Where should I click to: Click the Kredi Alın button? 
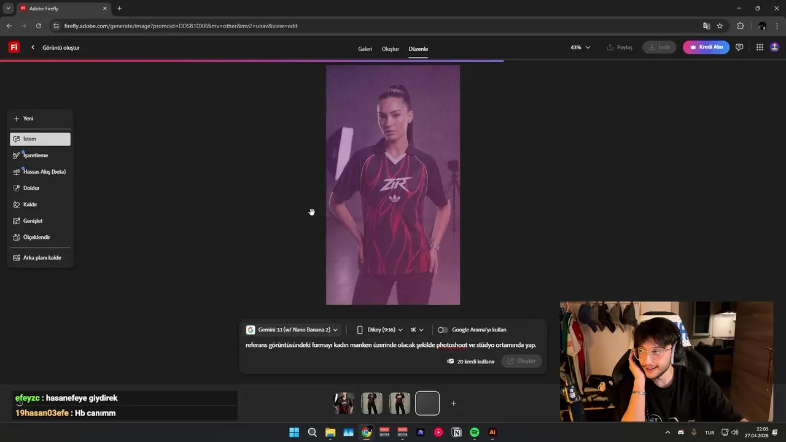pyautogui.click(x=706, y=47)
